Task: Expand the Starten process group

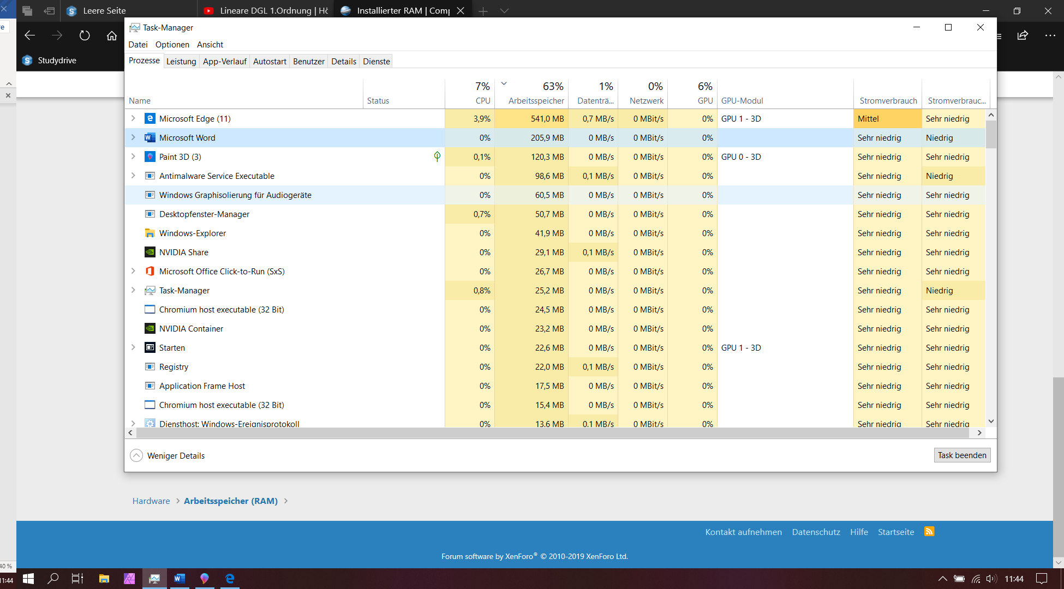Action: tap(133, 347)
